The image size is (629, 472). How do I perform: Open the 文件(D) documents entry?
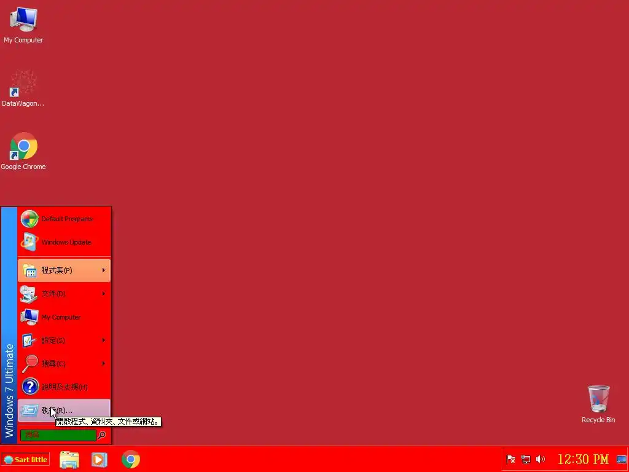tap(64, 293)
